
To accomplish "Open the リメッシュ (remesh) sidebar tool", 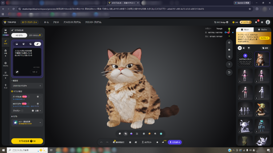I will (x=6, y=64).
